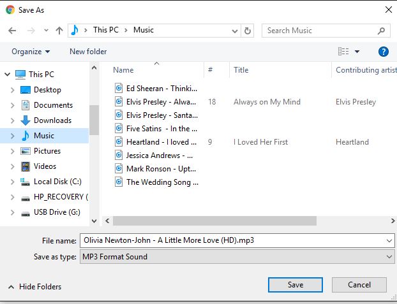Expand the Downloads tree node
This screenshot has height=304, width=397.
pyautogui.click(x=12, y=120)
